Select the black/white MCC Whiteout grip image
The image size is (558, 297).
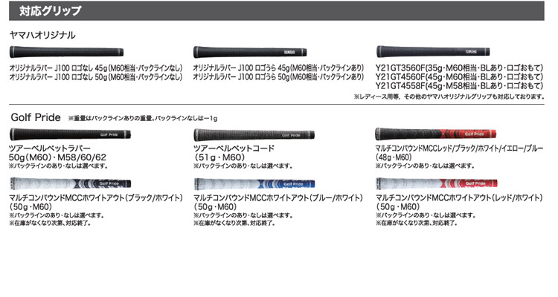tap(70, 183)
